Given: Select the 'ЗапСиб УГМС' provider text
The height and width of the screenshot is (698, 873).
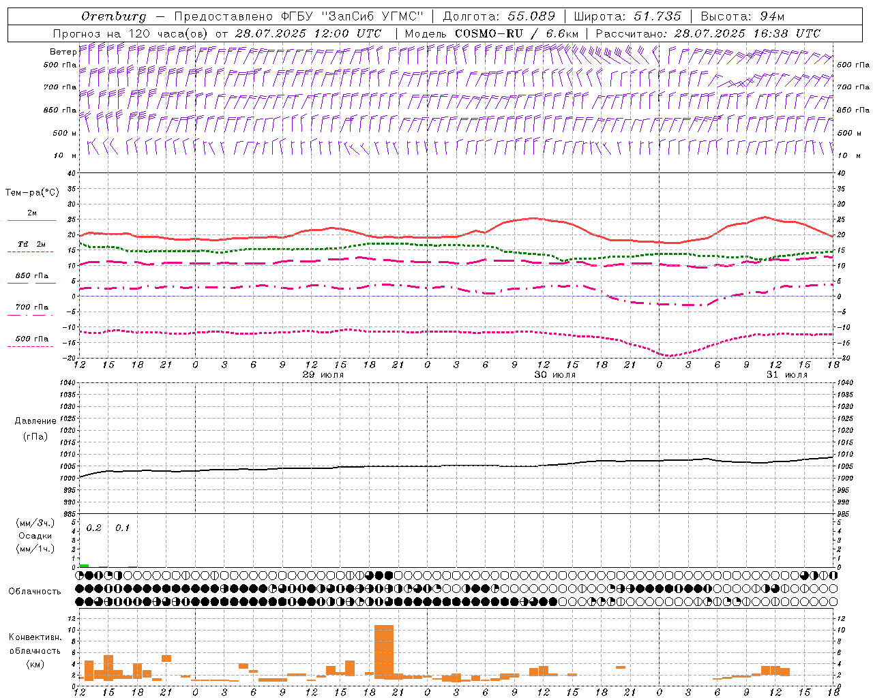Looking at the screenshot, I should click(x=372, y=16).
